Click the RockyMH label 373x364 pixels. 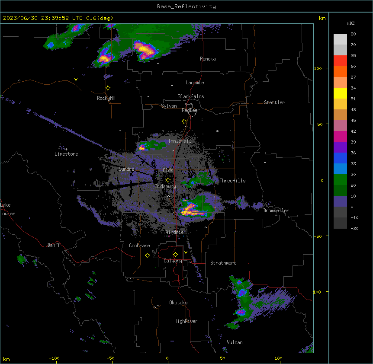coord(106,98)
